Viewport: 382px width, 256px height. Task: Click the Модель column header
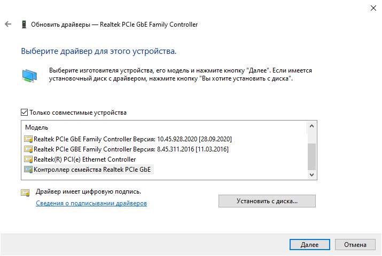(37, 128)
